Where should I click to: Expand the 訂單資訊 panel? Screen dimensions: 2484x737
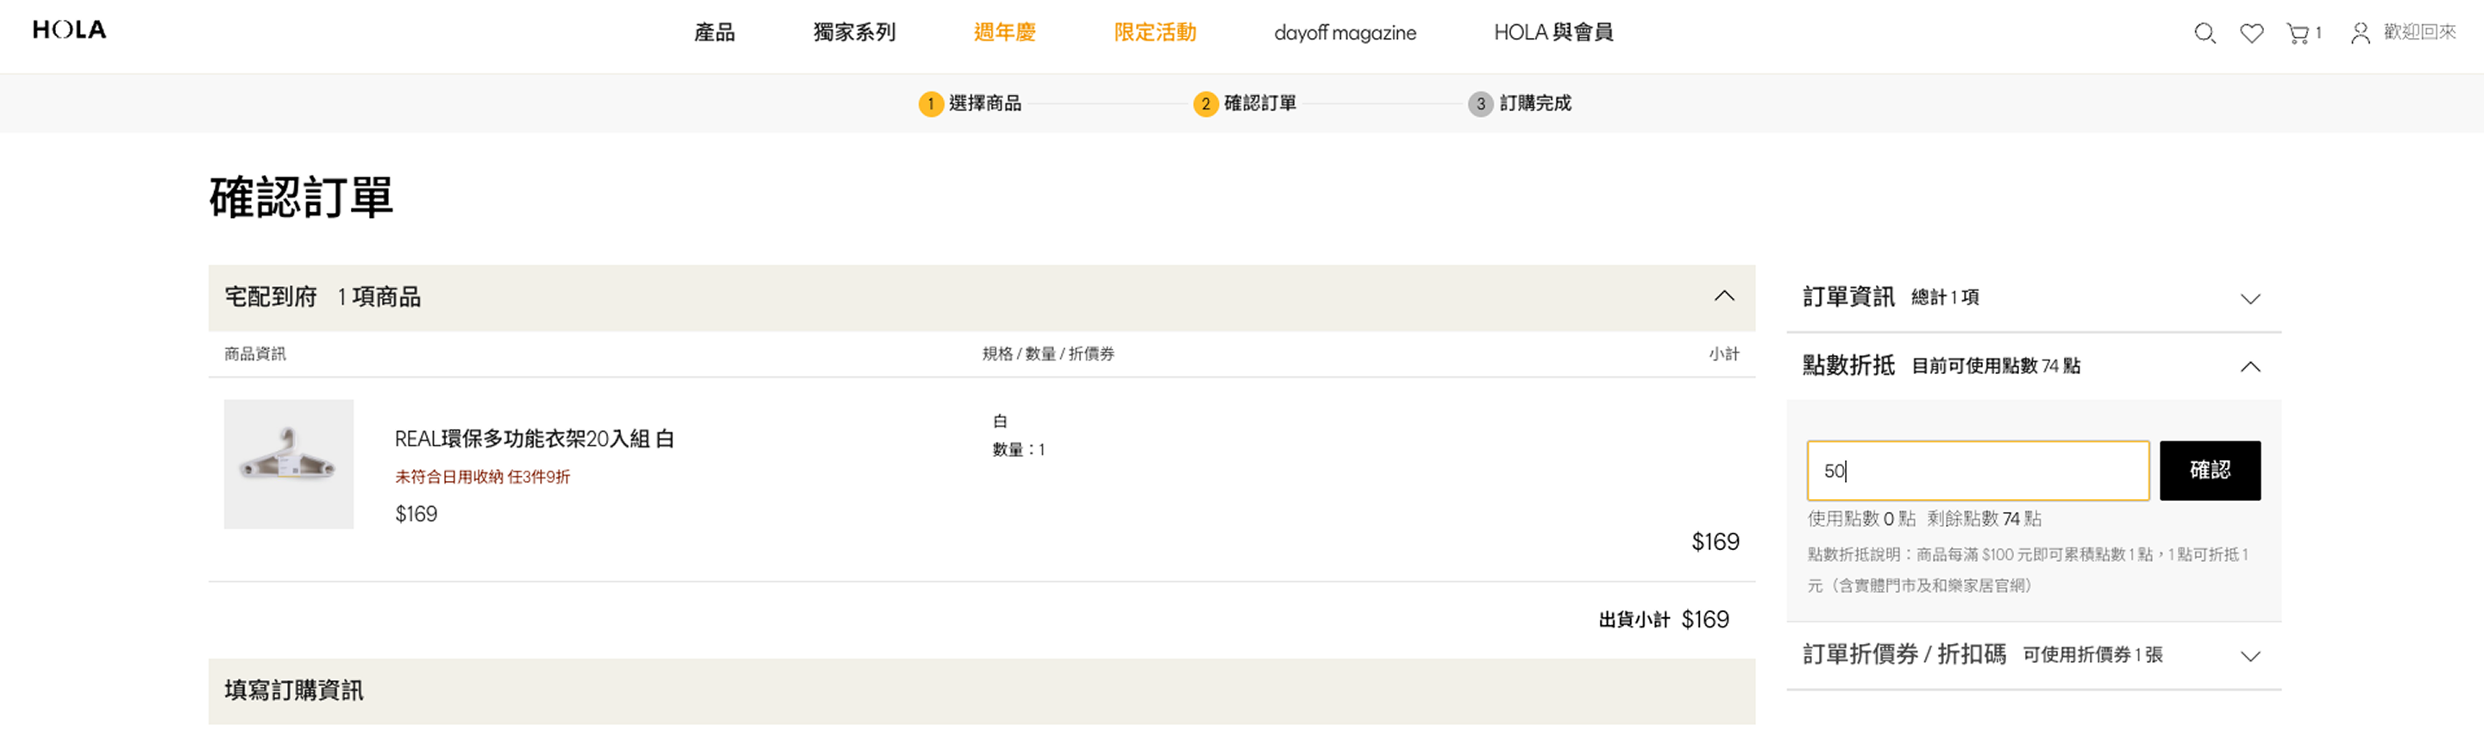tap(2249, 298)
